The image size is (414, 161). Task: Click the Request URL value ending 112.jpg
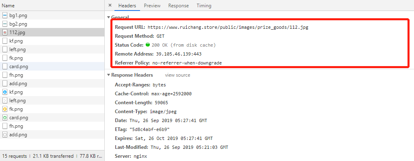pyautogui.click(x=228, y=27)
